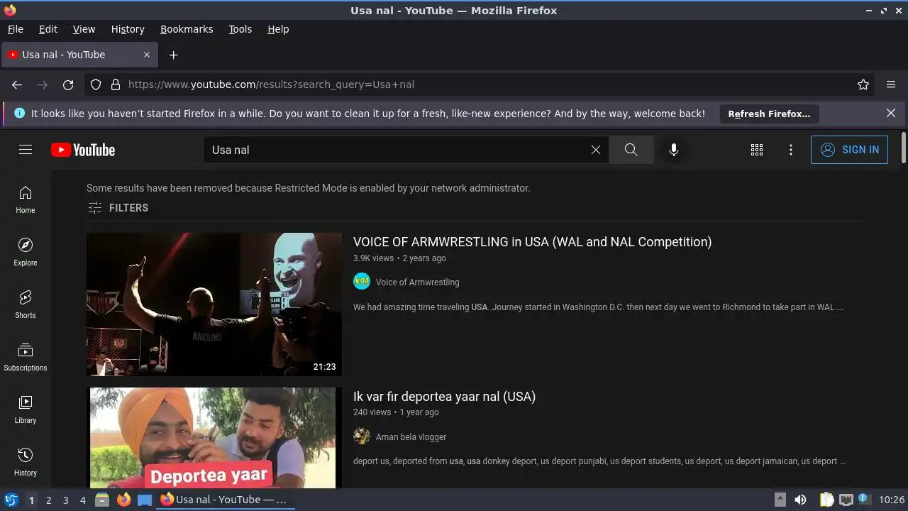Go to Home in sidebar
This screenshot has height=511, width=908.
coord(26,199)
